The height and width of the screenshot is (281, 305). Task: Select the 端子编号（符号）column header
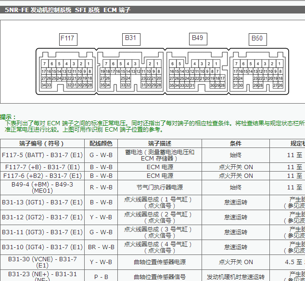[x=42, y=144]
